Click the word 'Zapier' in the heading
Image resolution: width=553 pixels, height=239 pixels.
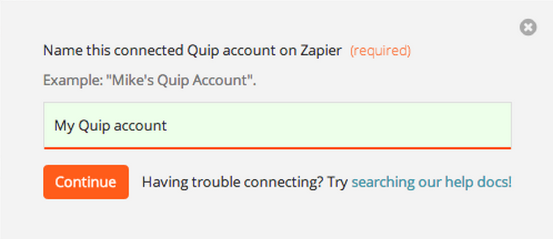[x=321, y=51]
